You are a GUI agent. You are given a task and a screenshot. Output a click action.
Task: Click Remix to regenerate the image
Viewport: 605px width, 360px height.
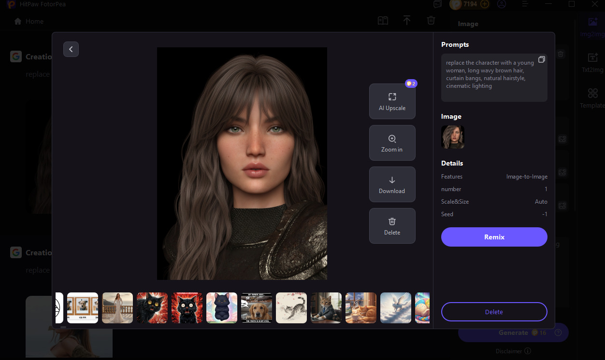coord(494,237)
